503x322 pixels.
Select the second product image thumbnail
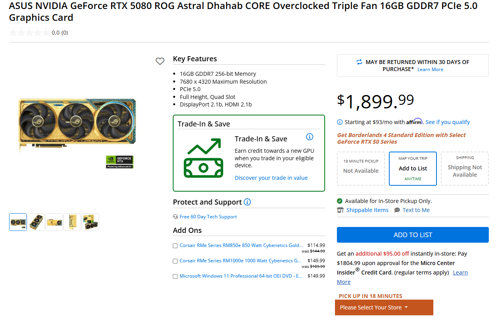(36, 222)
